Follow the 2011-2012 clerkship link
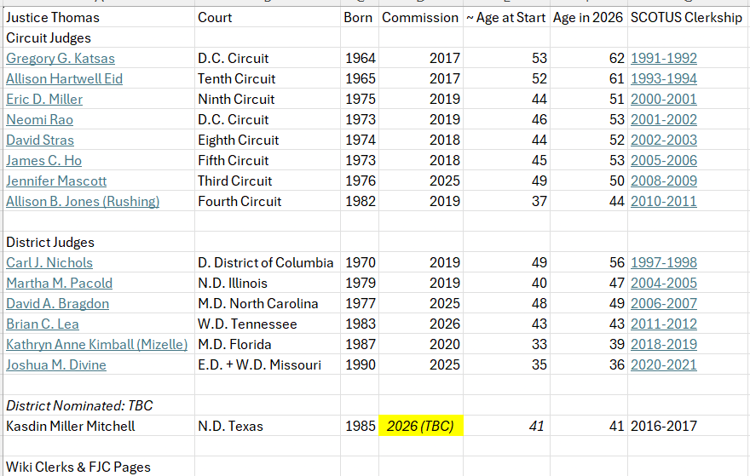This screenshot has height=476, width=750. (664, 324)
